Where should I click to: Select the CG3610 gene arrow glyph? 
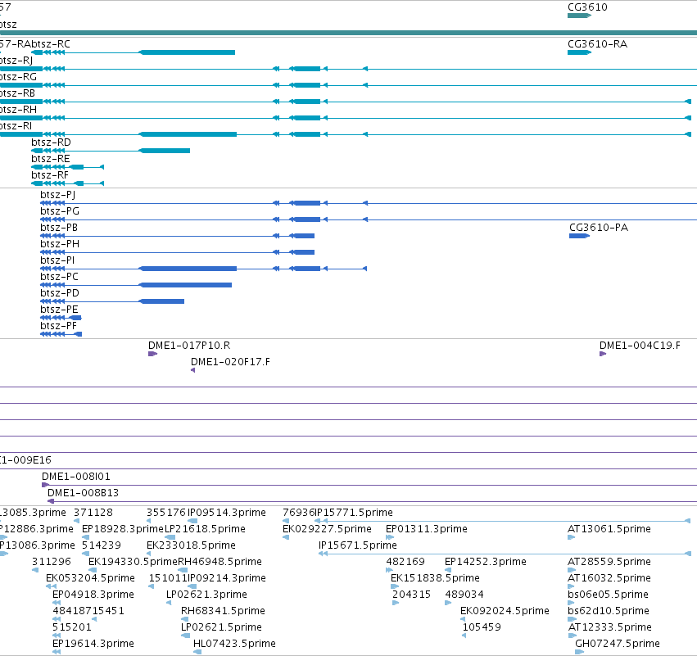coord(579,16)
